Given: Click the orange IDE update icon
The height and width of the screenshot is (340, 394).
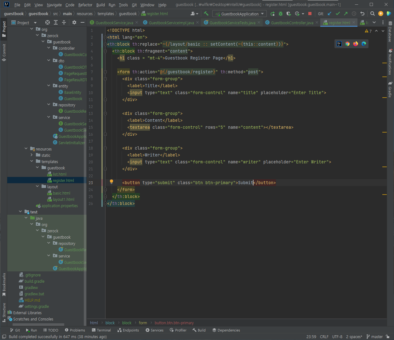Looking at the screenshot, I should click(381, 14).
